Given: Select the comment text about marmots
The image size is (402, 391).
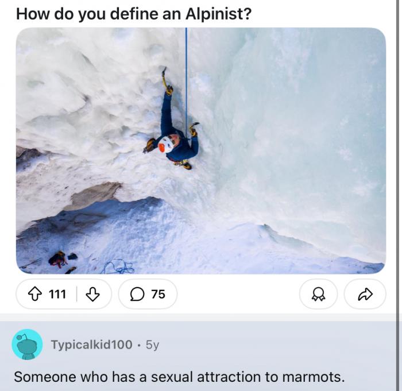Looking at the screenshot, I should coord(179,377).
